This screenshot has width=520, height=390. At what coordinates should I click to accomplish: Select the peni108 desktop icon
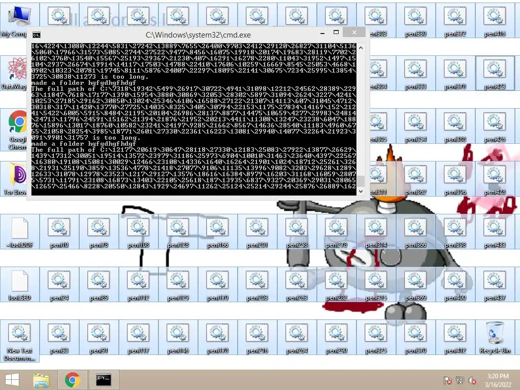tap(138, 232)
